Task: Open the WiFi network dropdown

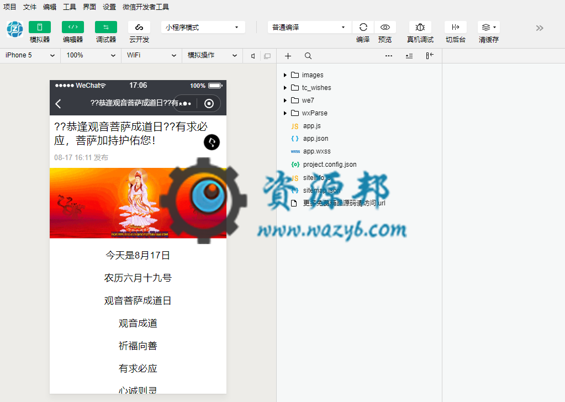Action: [x=151, y=55]
